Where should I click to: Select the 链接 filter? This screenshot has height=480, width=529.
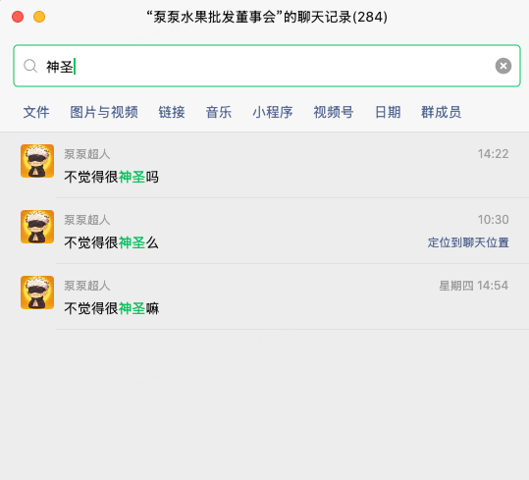click(172, 112)
